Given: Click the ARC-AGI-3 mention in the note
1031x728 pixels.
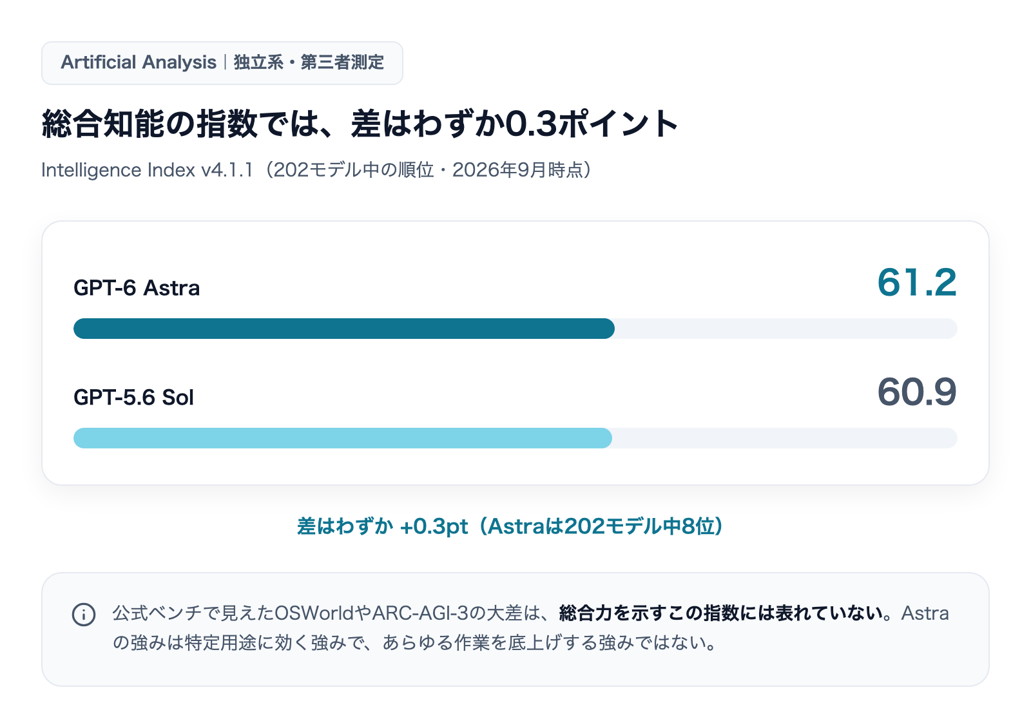Looking at the screenshot, I should pos(420,613).
